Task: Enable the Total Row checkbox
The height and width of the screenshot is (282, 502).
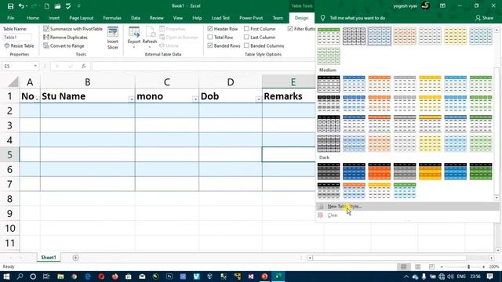Action: [210, 38]
